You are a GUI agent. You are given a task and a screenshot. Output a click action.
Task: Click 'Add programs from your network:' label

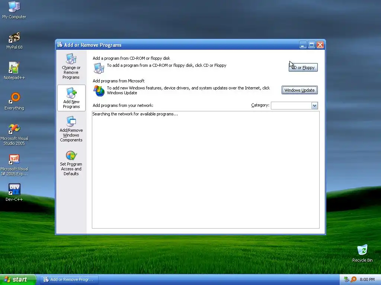point(123,105)
